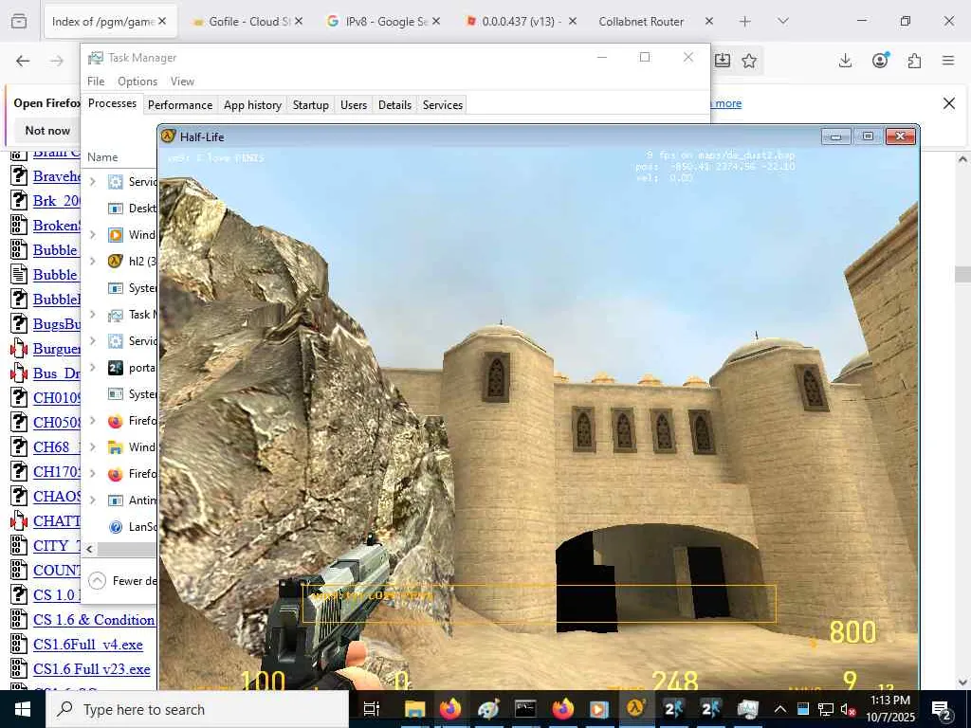Collapse Task Manager with Fewer details
The width and height of the screenshot is (971, 728).
pos(122,581)
